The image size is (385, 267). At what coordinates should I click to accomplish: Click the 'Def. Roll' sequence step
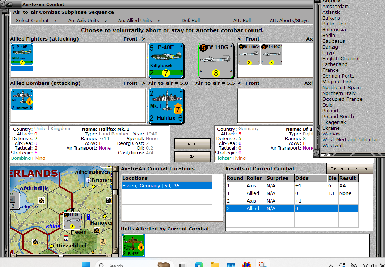(191, 21)
